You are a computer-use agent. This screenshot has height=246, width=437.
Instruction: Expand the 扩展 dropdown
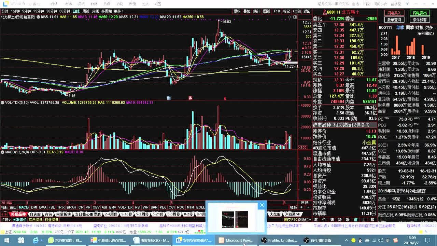[x=5, y=220]
